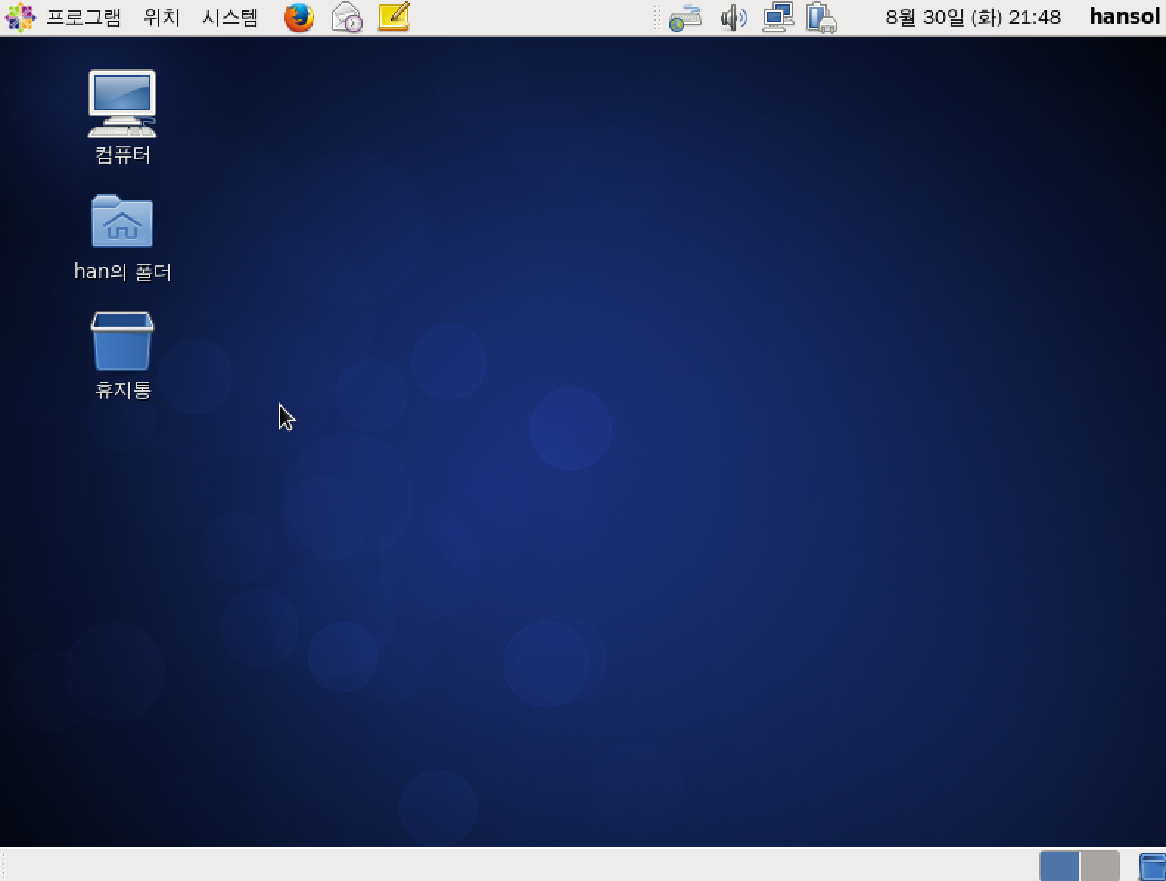1166x881 pixels.
Task: Click the keyboard input method tray icon
Action: point(685,18)
